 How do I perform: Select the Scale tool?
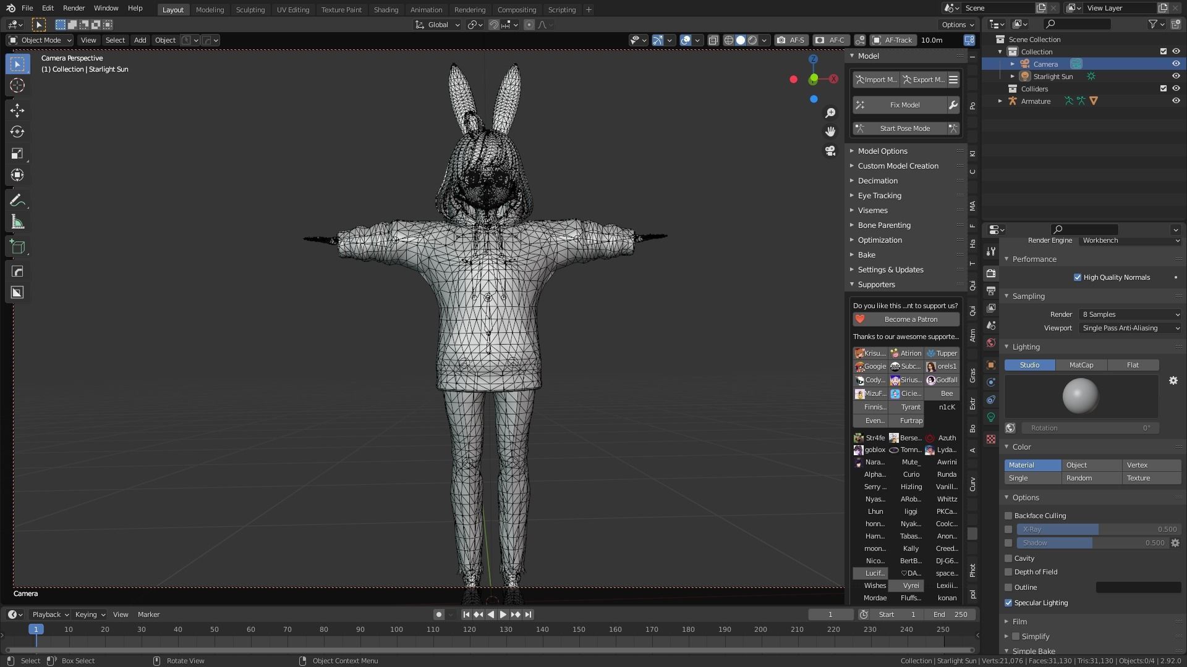pos(17,154)
